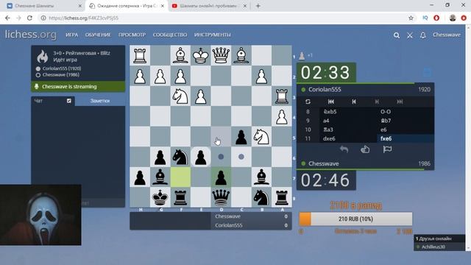Open Coriolan555 (1920) profile in game info
Viewport: 471px width, 265px height.
(62, 68)
